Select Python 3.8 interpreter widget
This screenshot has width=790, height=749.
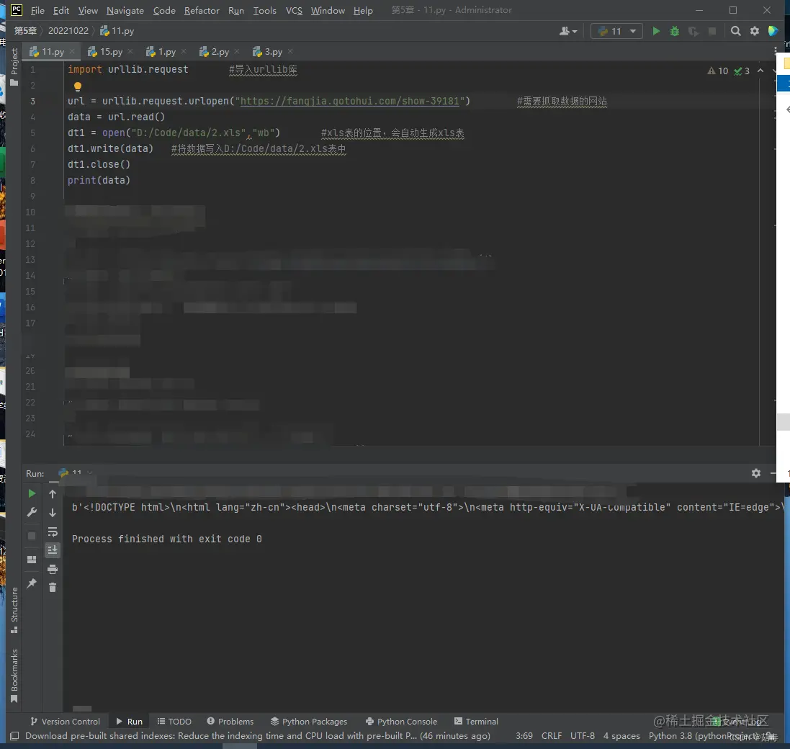(704, 736)
